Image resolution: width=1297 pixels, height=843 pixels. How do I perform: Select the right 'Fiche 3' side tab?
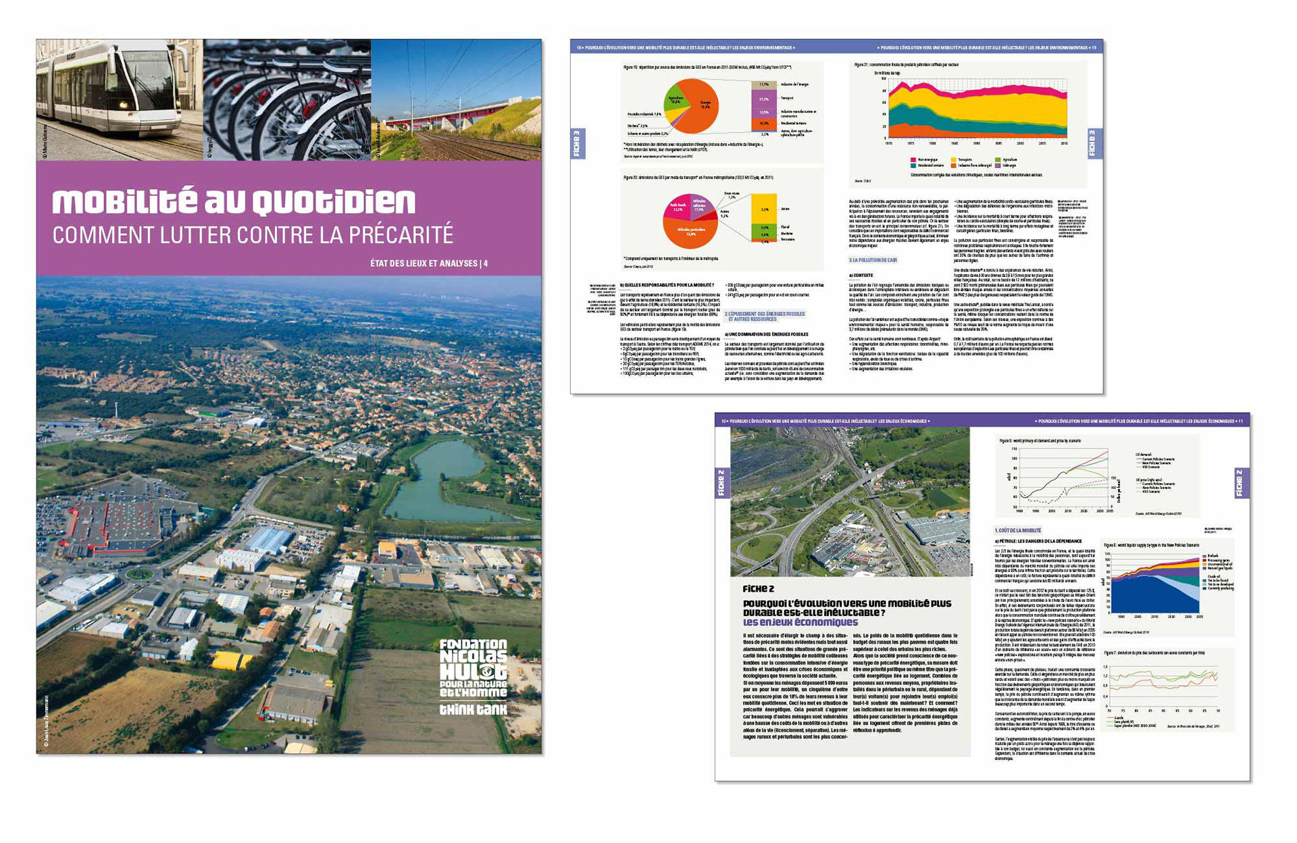(x=1094, y=144)
